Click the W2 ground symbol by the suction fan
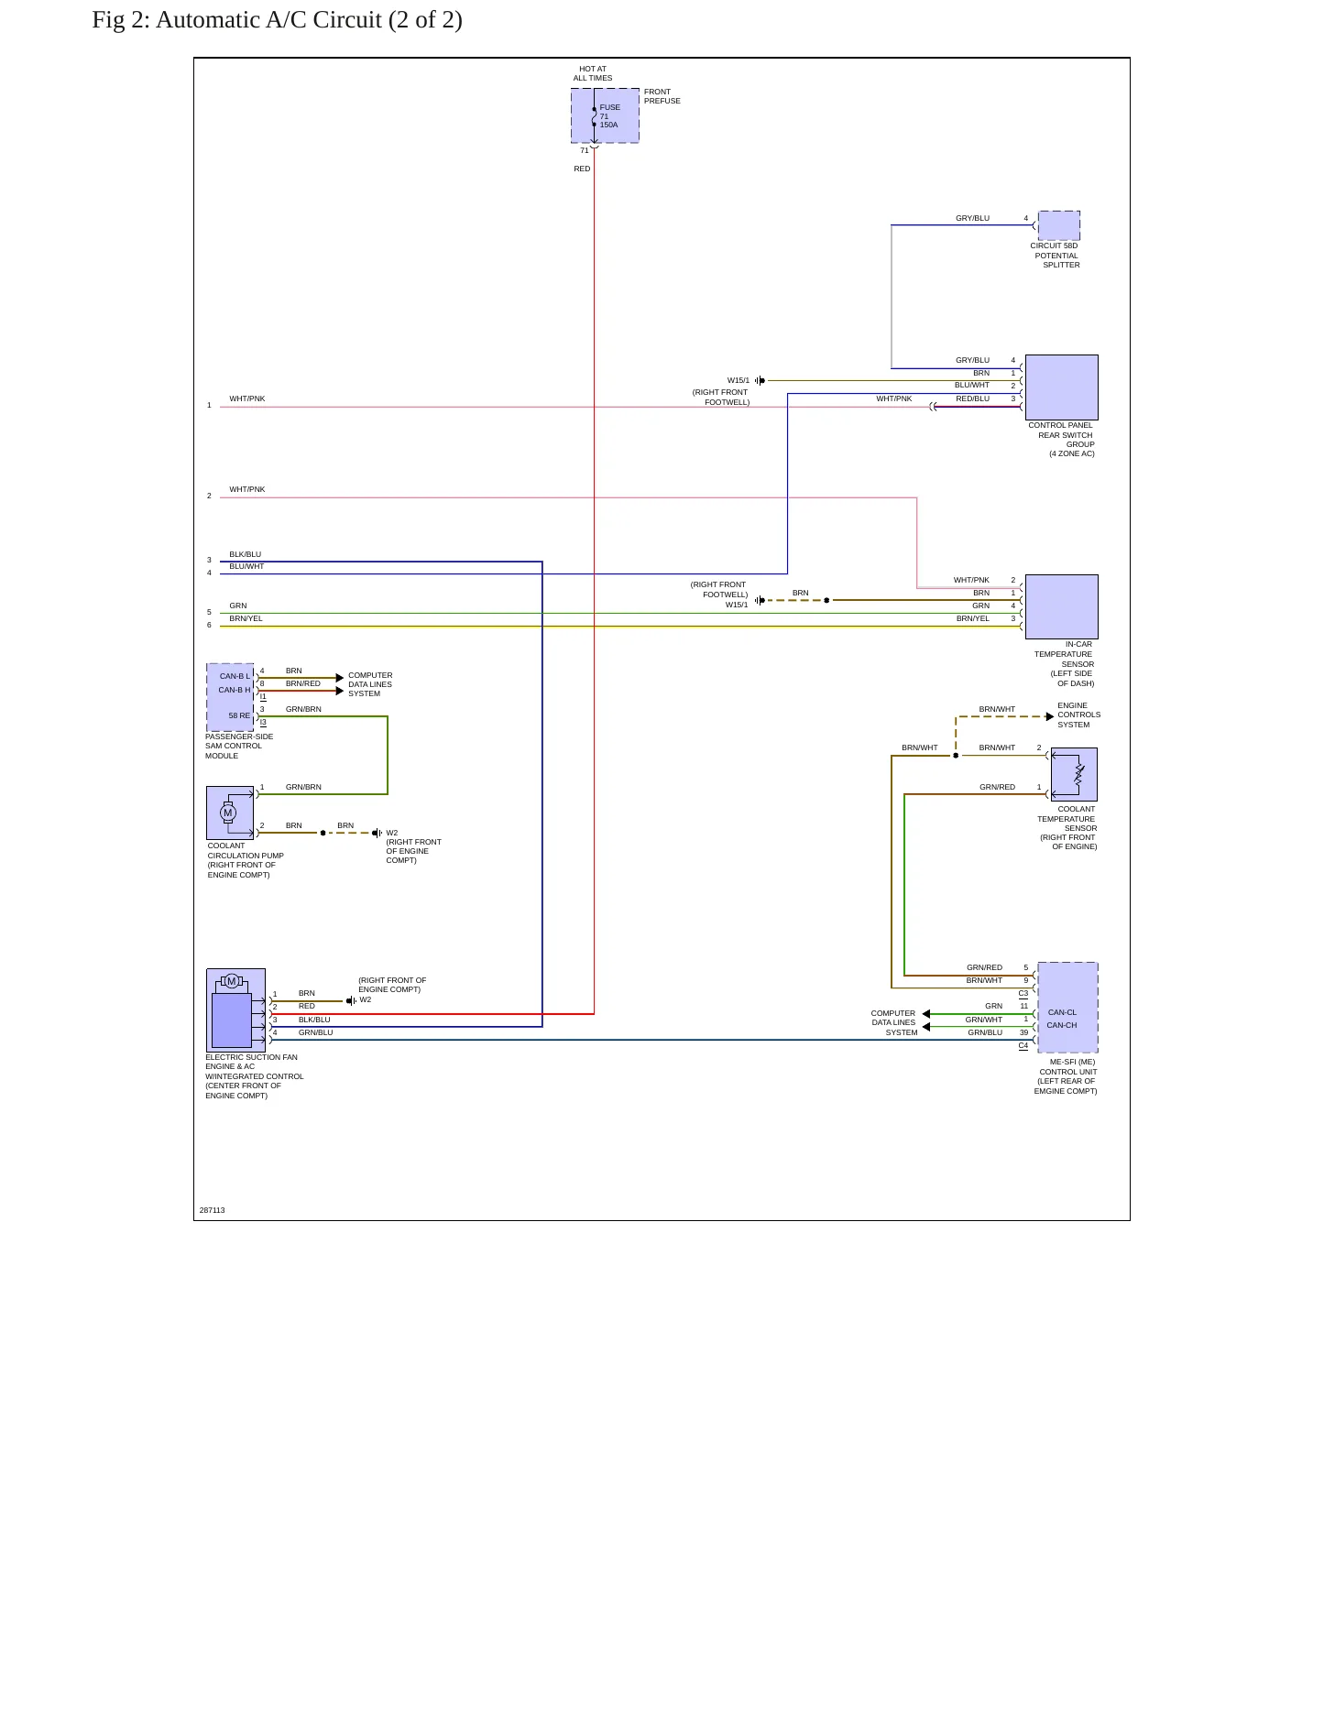The image size is (1324, 1713). [x=350, y=1000]
